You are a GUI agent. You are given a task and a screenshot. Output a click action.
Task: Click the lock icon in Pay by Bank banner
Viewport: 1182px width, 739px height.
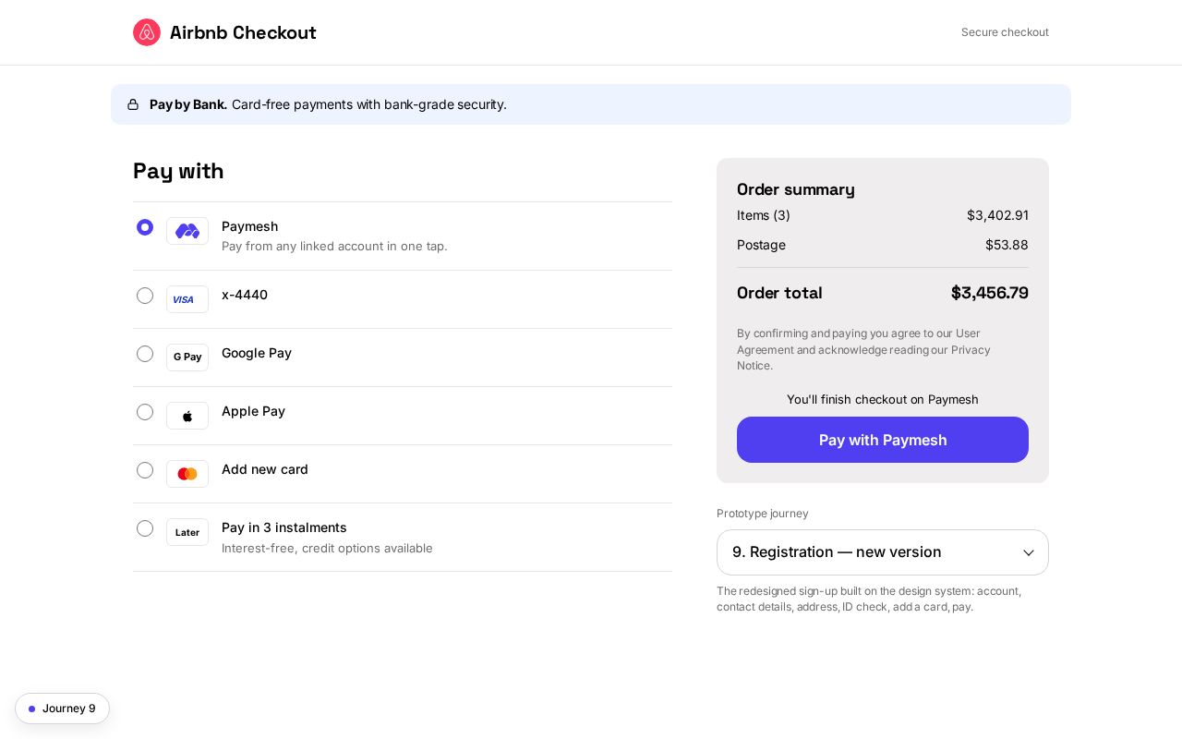tap(133, 104)
